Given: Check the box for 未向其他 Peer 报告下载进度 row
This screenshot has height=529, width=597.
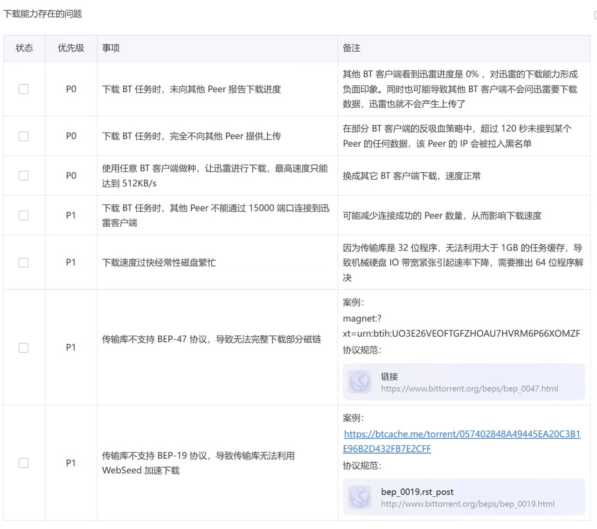Looking at the screenshot, I should coord(23,89).
